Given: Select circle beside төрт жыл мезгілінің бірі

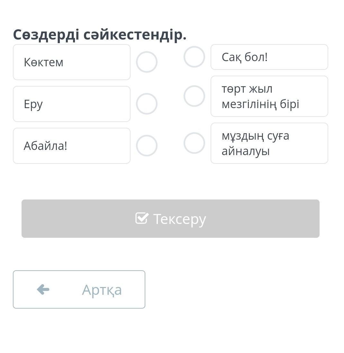Looking at the screenshot, I should [194, 96].
